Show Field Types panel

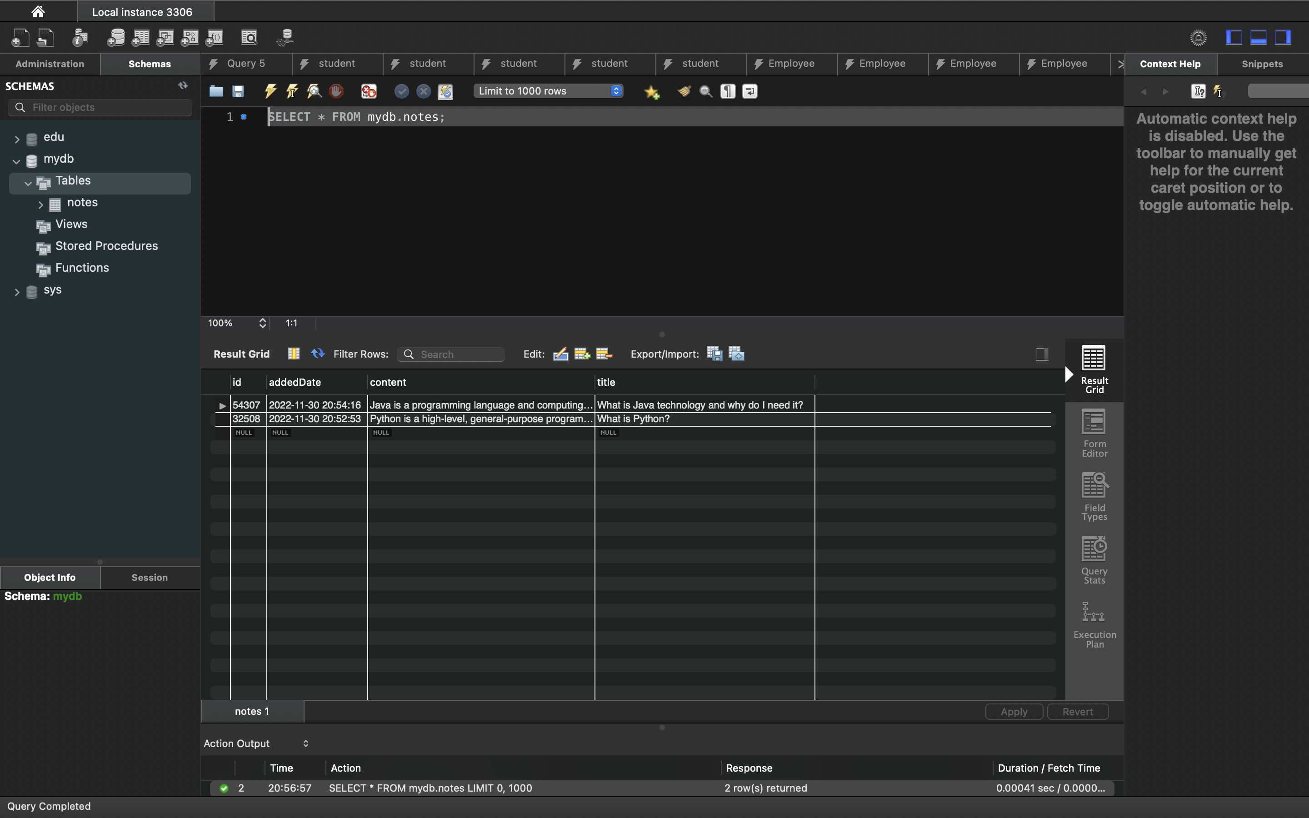click(1094, 497)
